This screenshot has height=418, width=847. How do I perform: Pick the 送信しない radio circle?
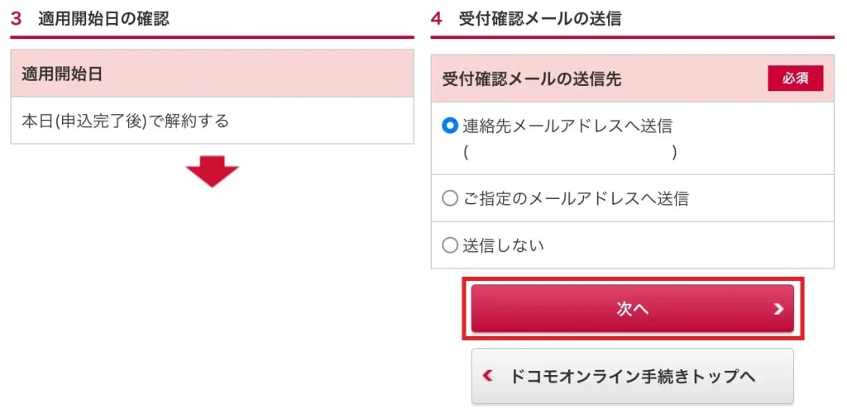tap(450, 245)
